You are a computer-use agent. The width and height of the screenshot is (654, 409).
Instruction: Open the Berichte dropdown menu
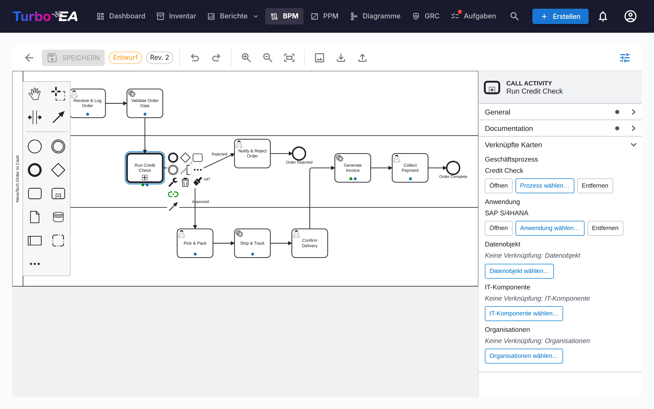coord(233,16)
